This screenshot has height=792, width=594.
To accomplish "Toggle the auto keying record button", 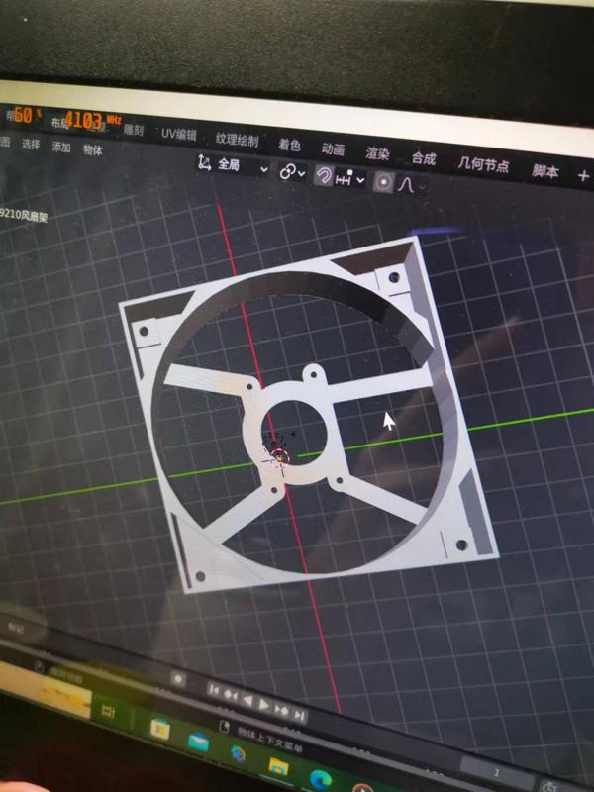I will [178, 679].
